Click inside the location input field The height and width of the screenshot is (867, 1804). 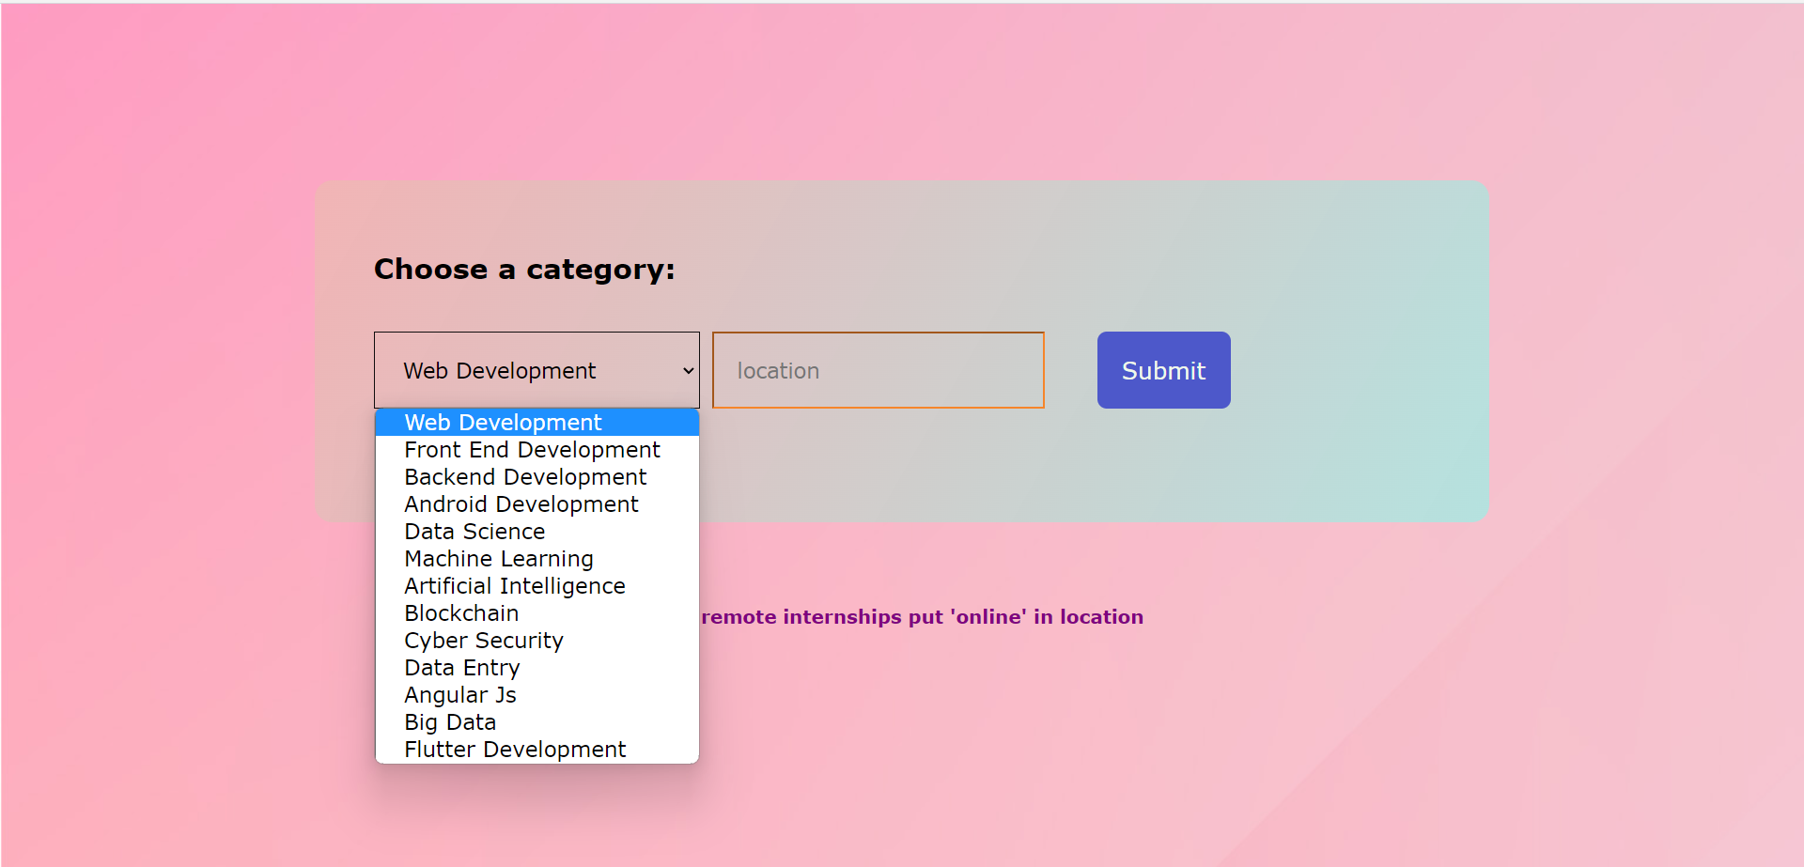click(x=878, y=370)
